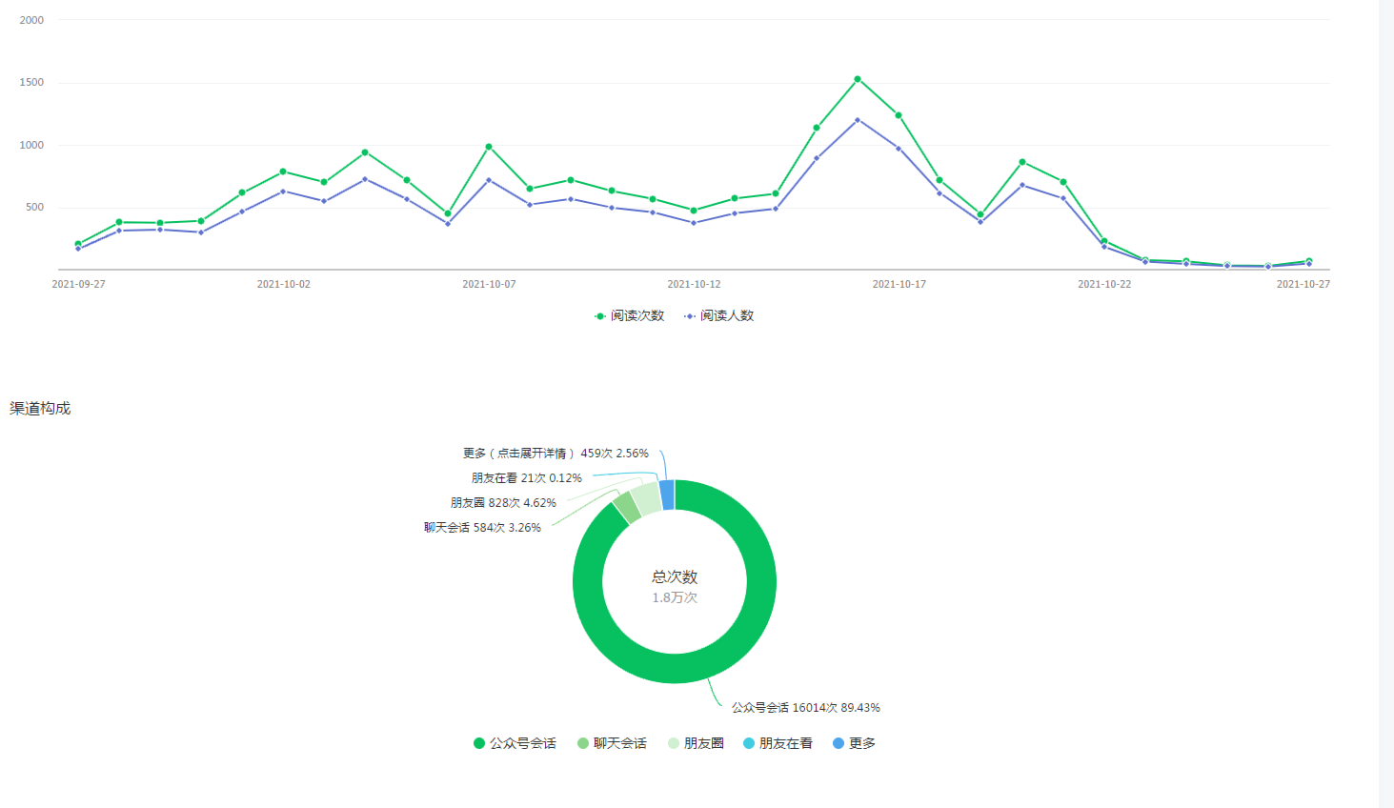
Task: Click the 朋友在看 legend marker below the donut
Action: (x=749, y=743)
